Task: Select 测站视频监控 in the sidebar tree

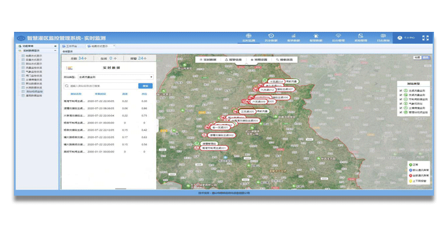Action: (34, 92)
